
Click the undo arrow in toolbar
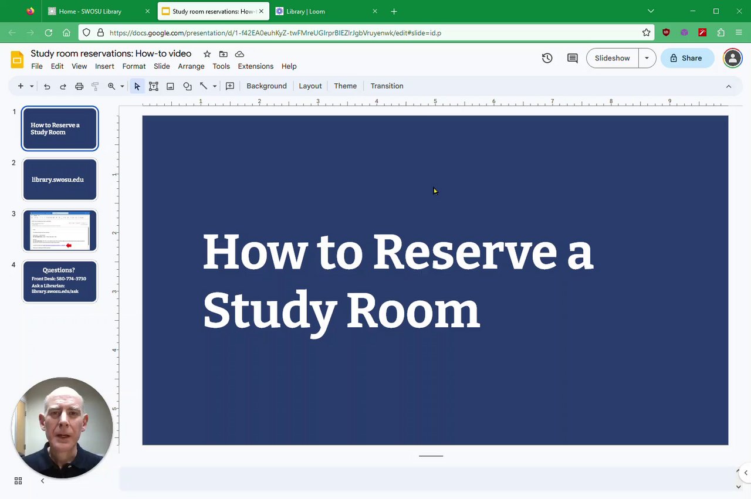(47, 86)
